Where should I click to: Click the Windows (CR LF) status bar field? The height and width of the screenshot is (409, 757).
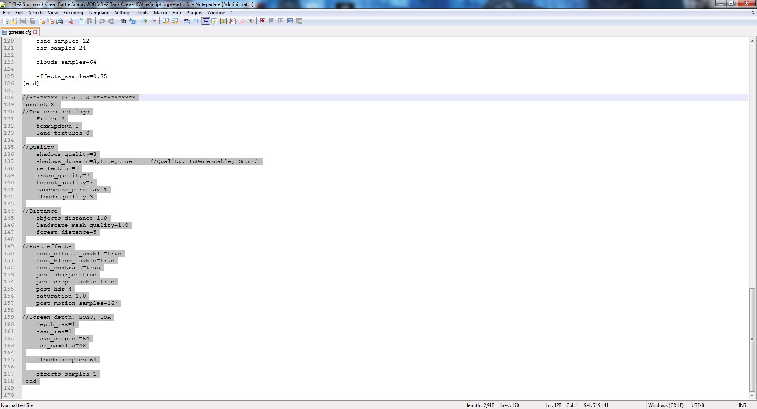click(x=666, y=405)
